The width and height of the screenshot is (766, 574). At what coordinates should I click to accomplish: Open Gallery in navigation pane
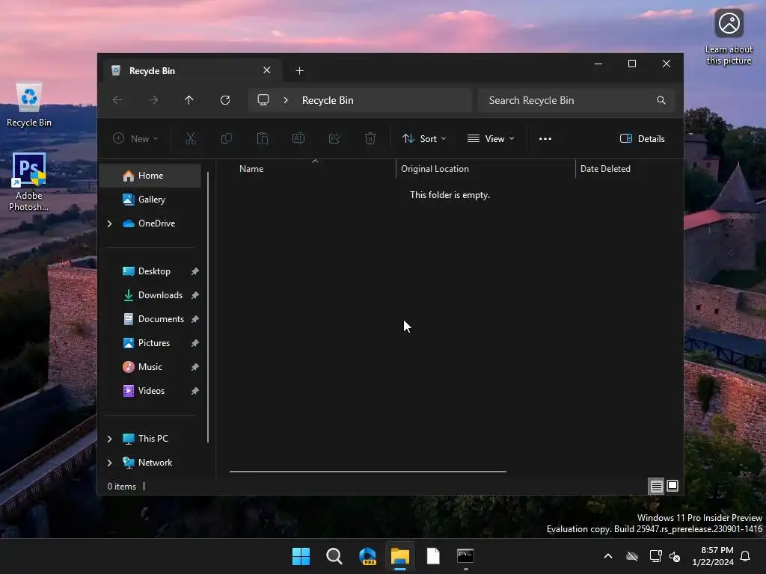(x=150, y=200)
